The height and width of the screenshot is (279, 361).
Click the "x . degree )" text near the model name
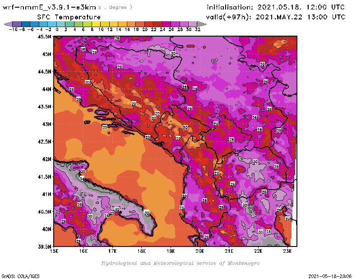pyautogui.click(x=115, y=7)
